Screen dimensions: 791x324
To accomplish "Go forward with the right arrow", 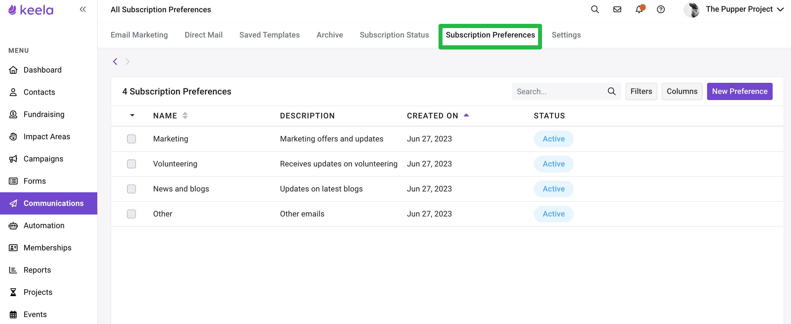I will point(127,61).
